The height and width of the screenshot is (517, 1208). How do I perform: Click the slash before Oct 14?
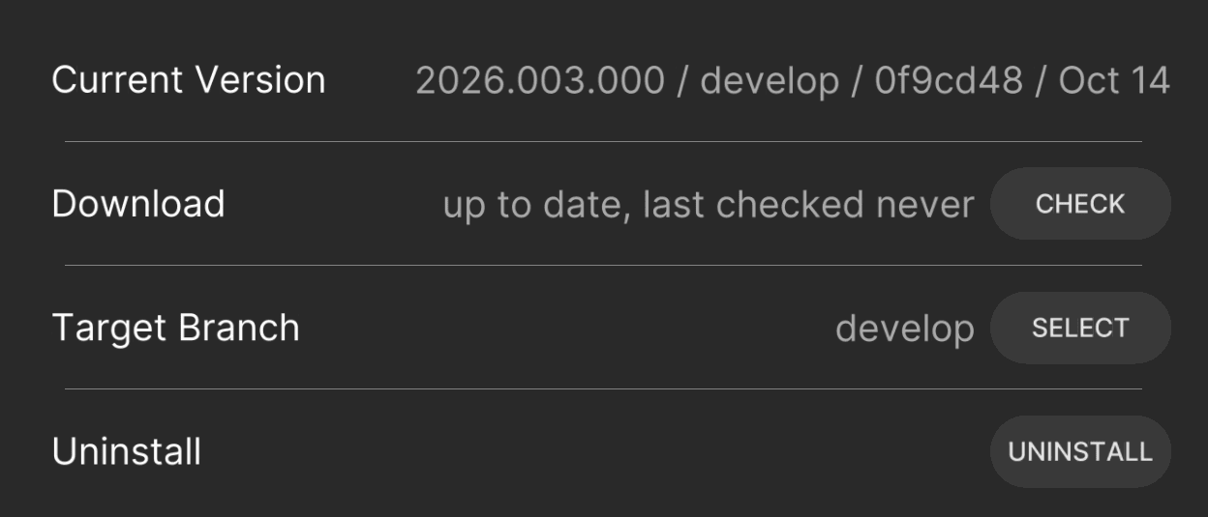(1041, 81)
